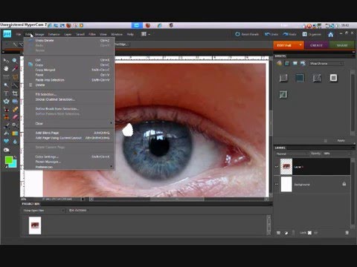Select the heart Custom Shape tool
Viewport: 357px width, 267px height.
6,142
